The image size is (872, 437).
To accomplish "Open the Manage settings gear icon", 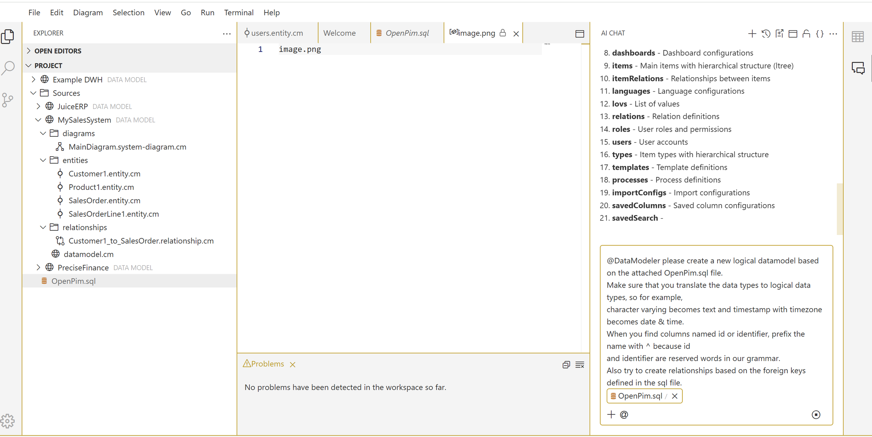I will coord(7,421).
